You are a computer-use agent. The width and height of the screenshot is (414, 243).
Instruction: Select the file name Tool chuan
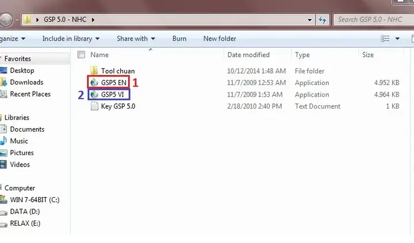point(118,71)
